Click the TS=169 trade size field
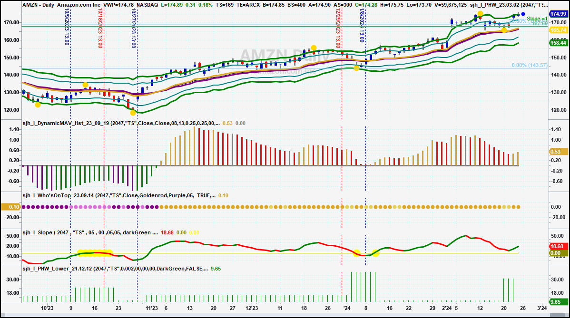This screenshot has height=318, width=570. (225, 5)
